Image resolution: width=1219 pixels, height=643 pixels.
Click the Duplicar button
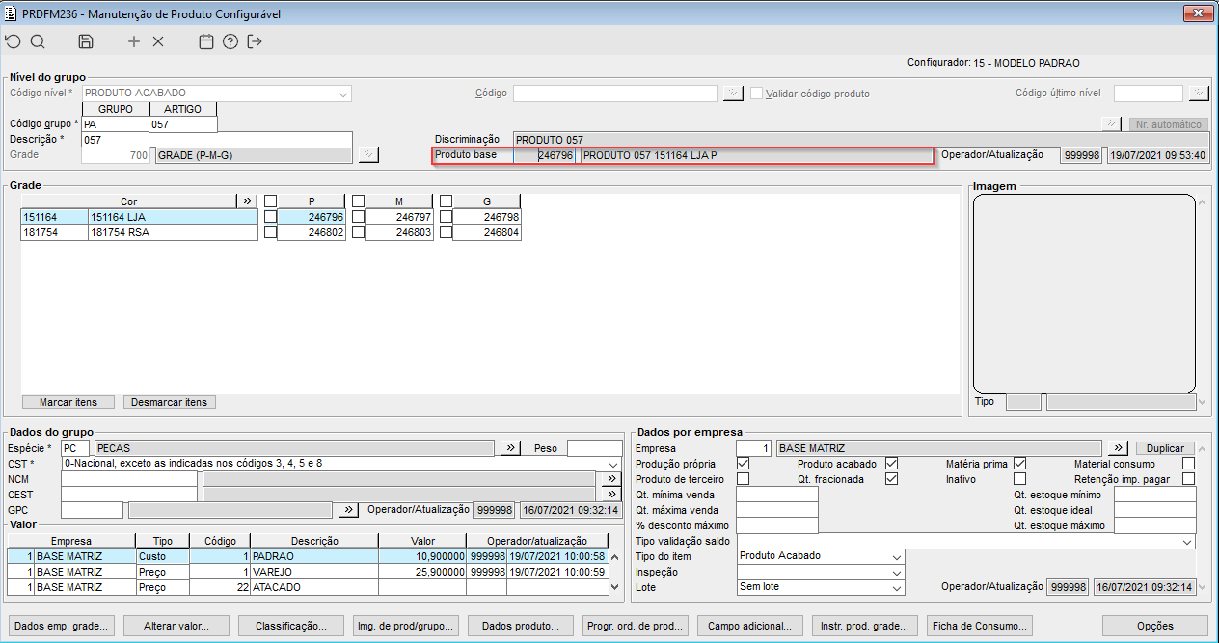tap(1165, 448)
